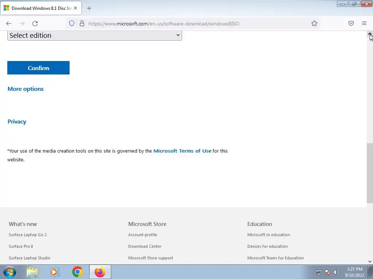Go back to the previous page
This screenshot has height=279, width=373.
9,23
